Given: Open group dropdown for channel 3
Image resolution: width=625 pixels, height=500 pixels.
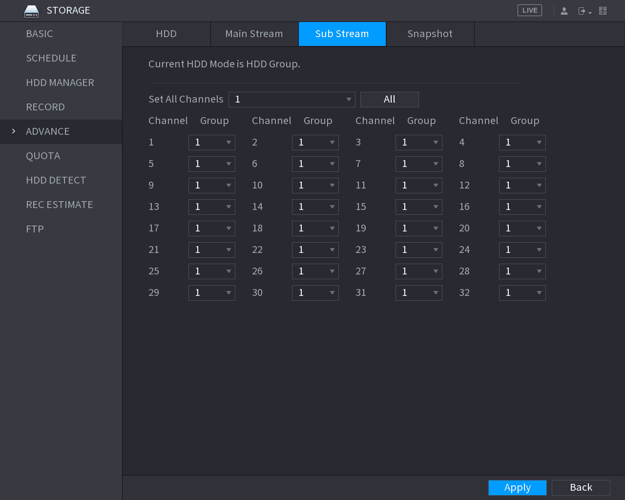Looking at the screenshot, I should [x=419, y=143].
